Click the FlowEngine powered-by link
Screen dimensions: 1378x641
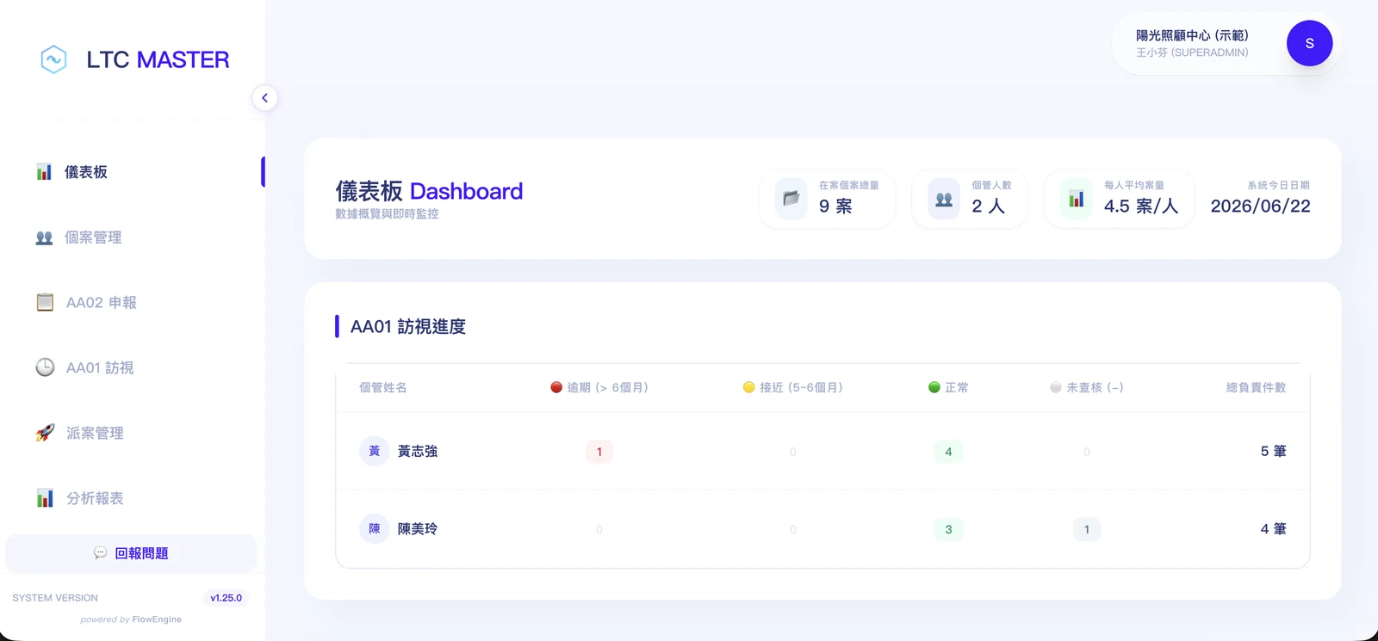point(157,619)
